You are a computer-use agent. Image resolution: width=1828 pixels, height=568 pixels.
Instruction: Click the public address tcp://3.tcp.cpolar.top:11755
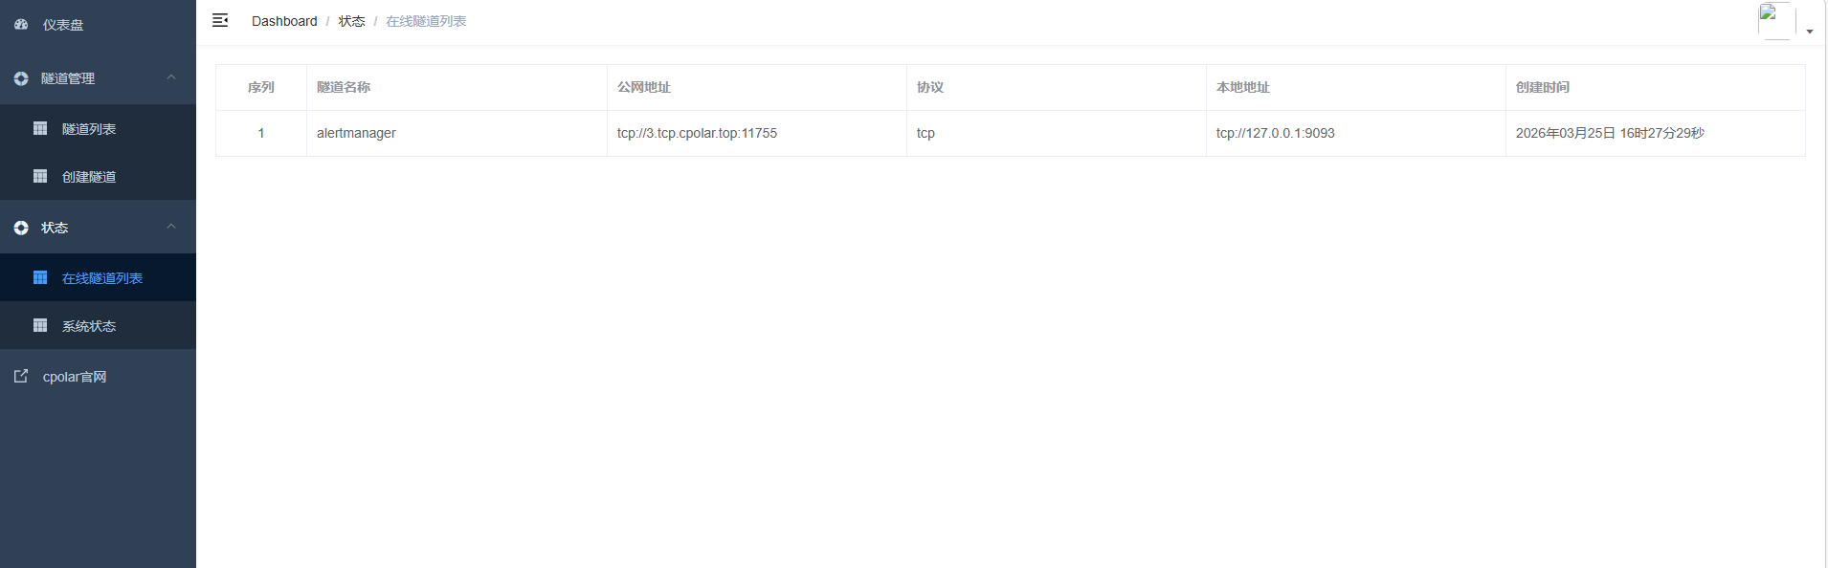click(x=697, y=133)
